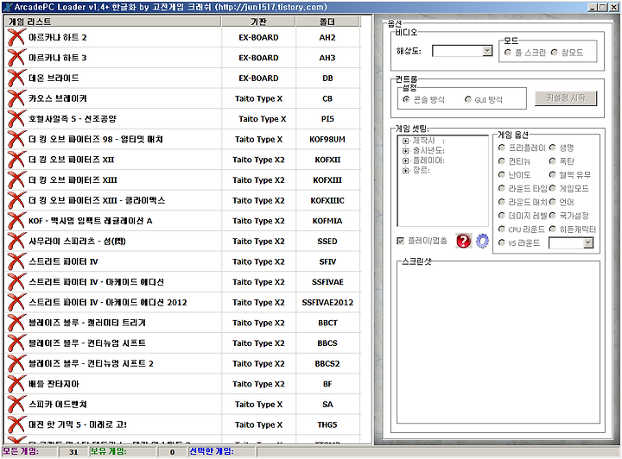Select the 데미지 레벨 game option
622x459 pixels.
tap(501, 216)
